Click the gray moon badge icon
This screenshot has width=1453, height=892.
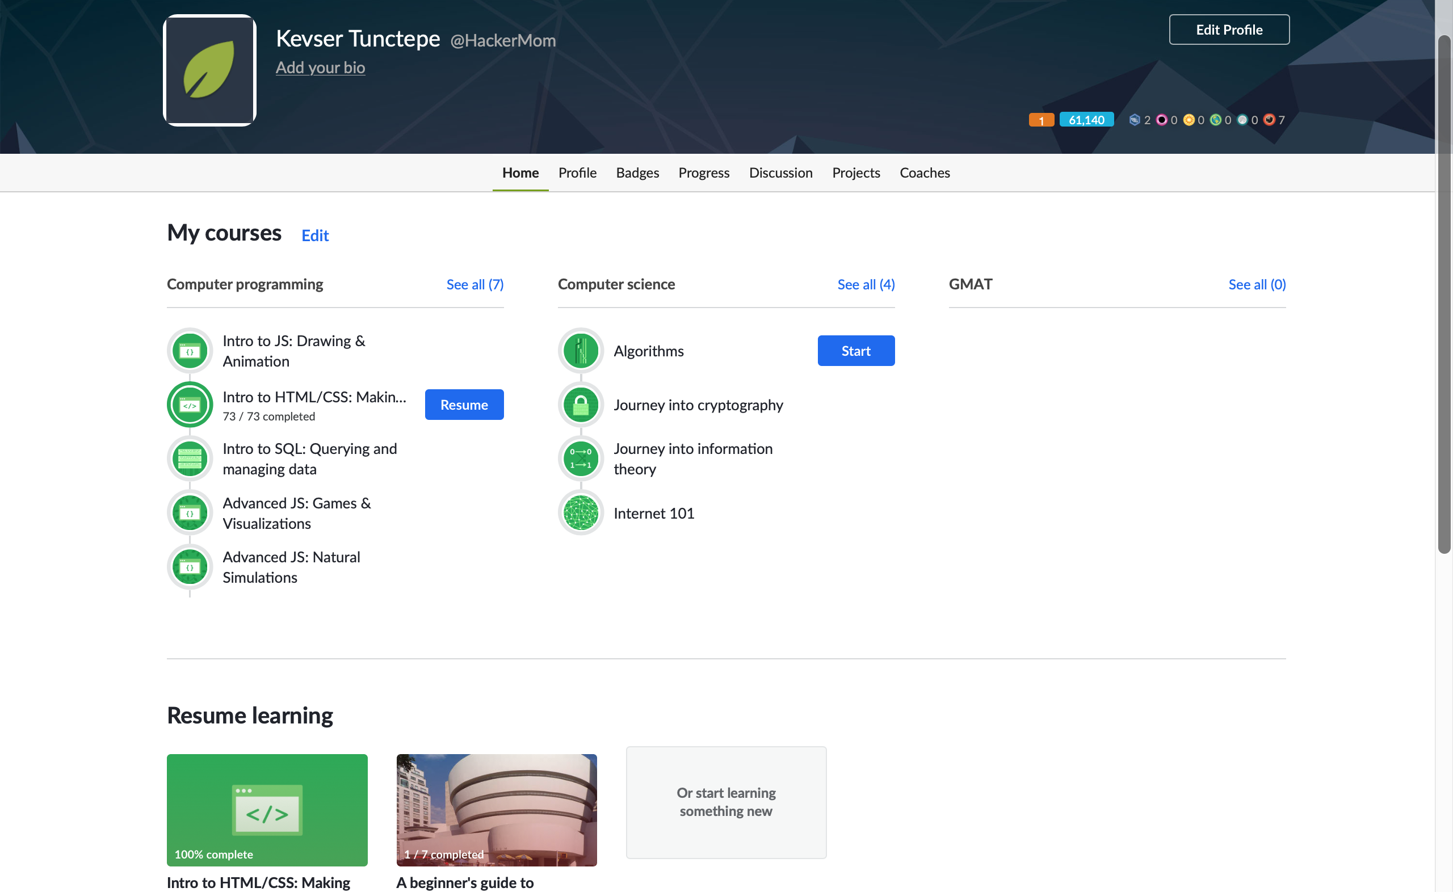coord(1242,120)
